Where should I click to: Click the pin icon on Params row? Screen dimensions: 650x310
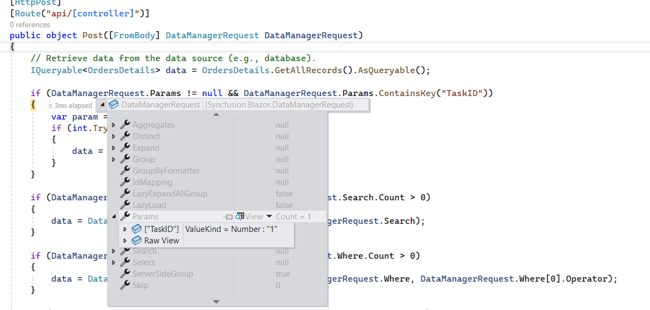coord(228,217)
